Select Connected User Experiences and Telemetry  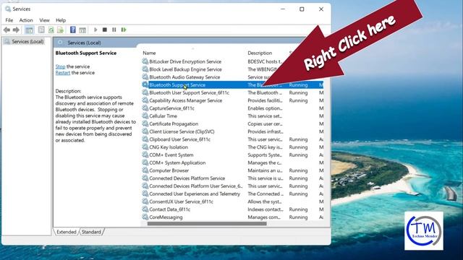(195, 194)
